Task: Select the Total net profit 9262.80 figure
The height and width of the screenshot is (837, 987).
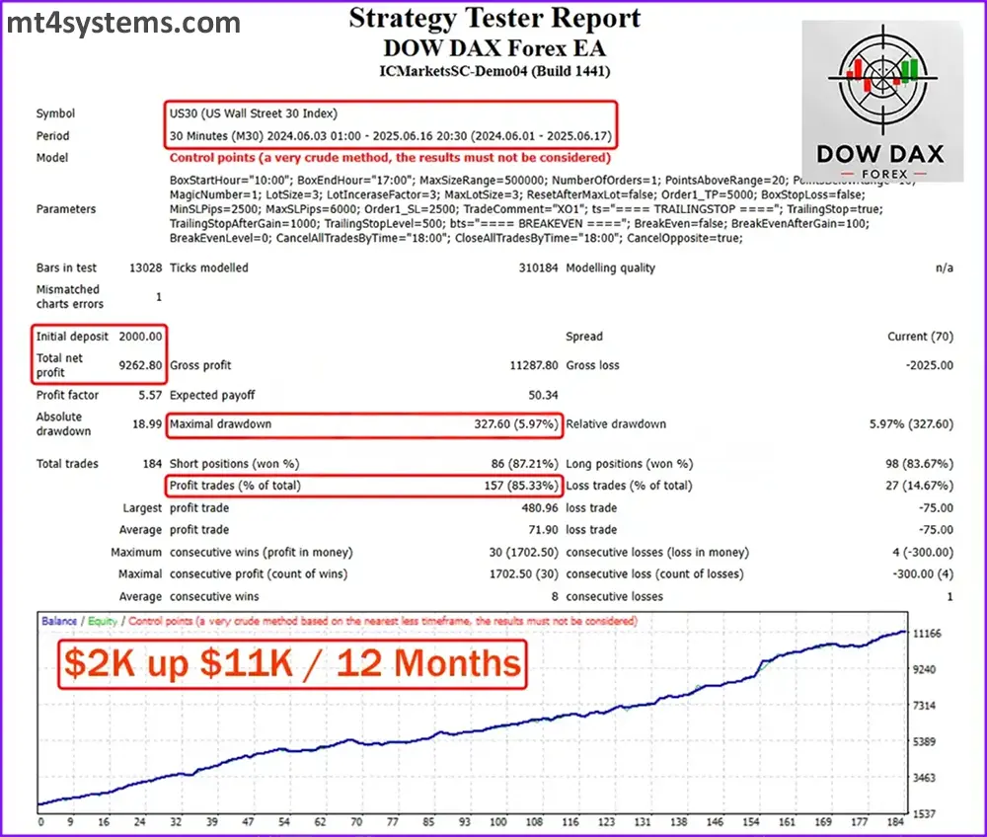Action: (141, 365)
